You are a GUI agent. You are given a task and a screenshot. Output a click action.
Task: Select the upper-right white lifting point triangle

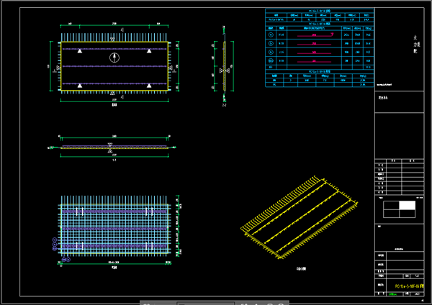[149, 51]
